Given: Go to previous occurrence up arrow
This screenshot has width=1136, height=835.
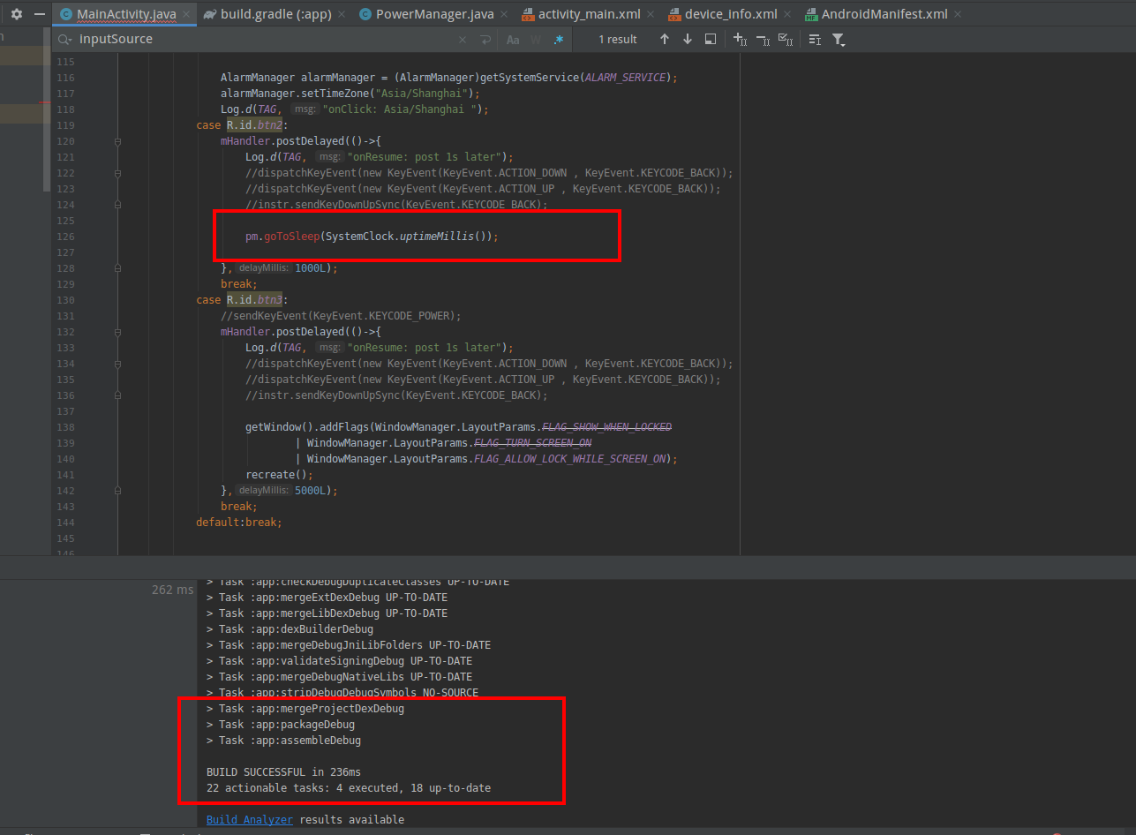Looking at the screenshot, I should (665, 39).
